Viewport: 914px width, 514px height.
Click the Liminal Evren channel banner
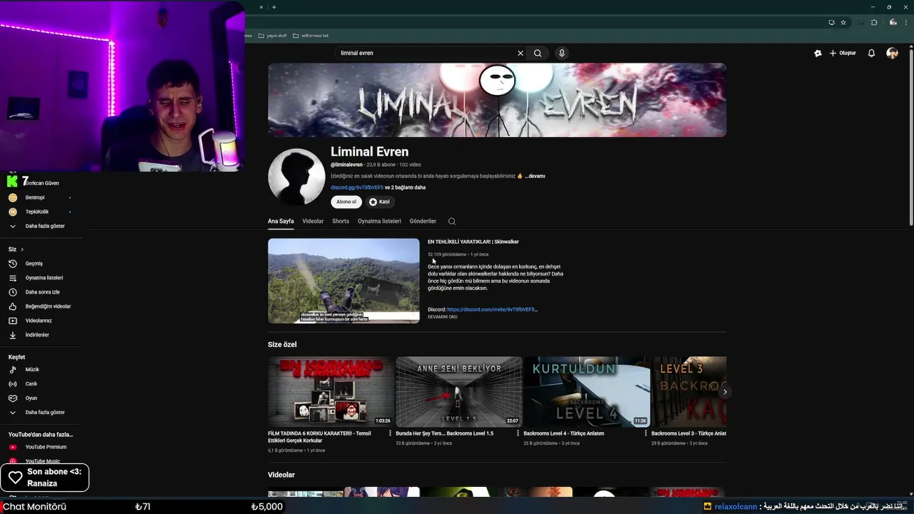(x=497, y=100)
